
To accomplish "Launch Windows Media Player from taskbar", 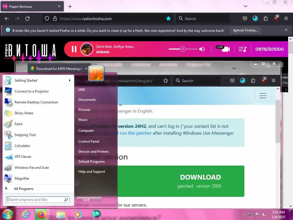I will pyautogui.click(x=78, y=215).
